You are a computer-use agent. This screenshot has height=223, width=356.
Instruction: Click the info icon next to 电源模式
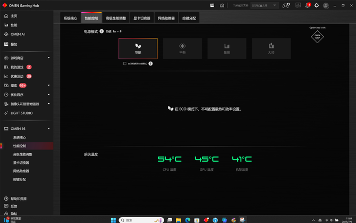coord(101,31)
